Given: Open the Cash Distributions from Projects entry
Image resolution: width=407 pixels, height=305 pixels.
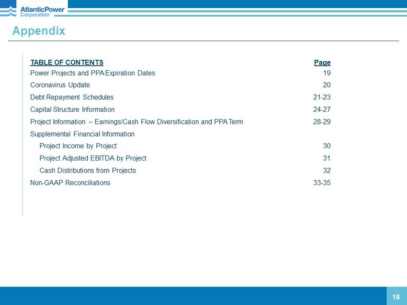Looking at the screenshot, I should point(88,171).
